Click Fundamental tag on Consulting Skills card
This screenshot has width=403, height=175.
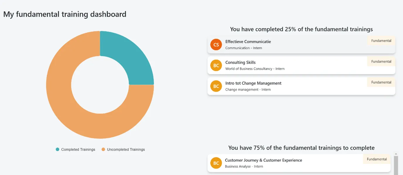pyautogui.click(x=381, y=61)
